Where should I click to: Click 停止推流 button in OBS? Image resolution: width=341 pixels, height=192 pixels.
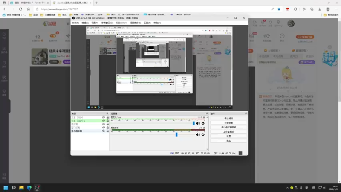[228, 119]
